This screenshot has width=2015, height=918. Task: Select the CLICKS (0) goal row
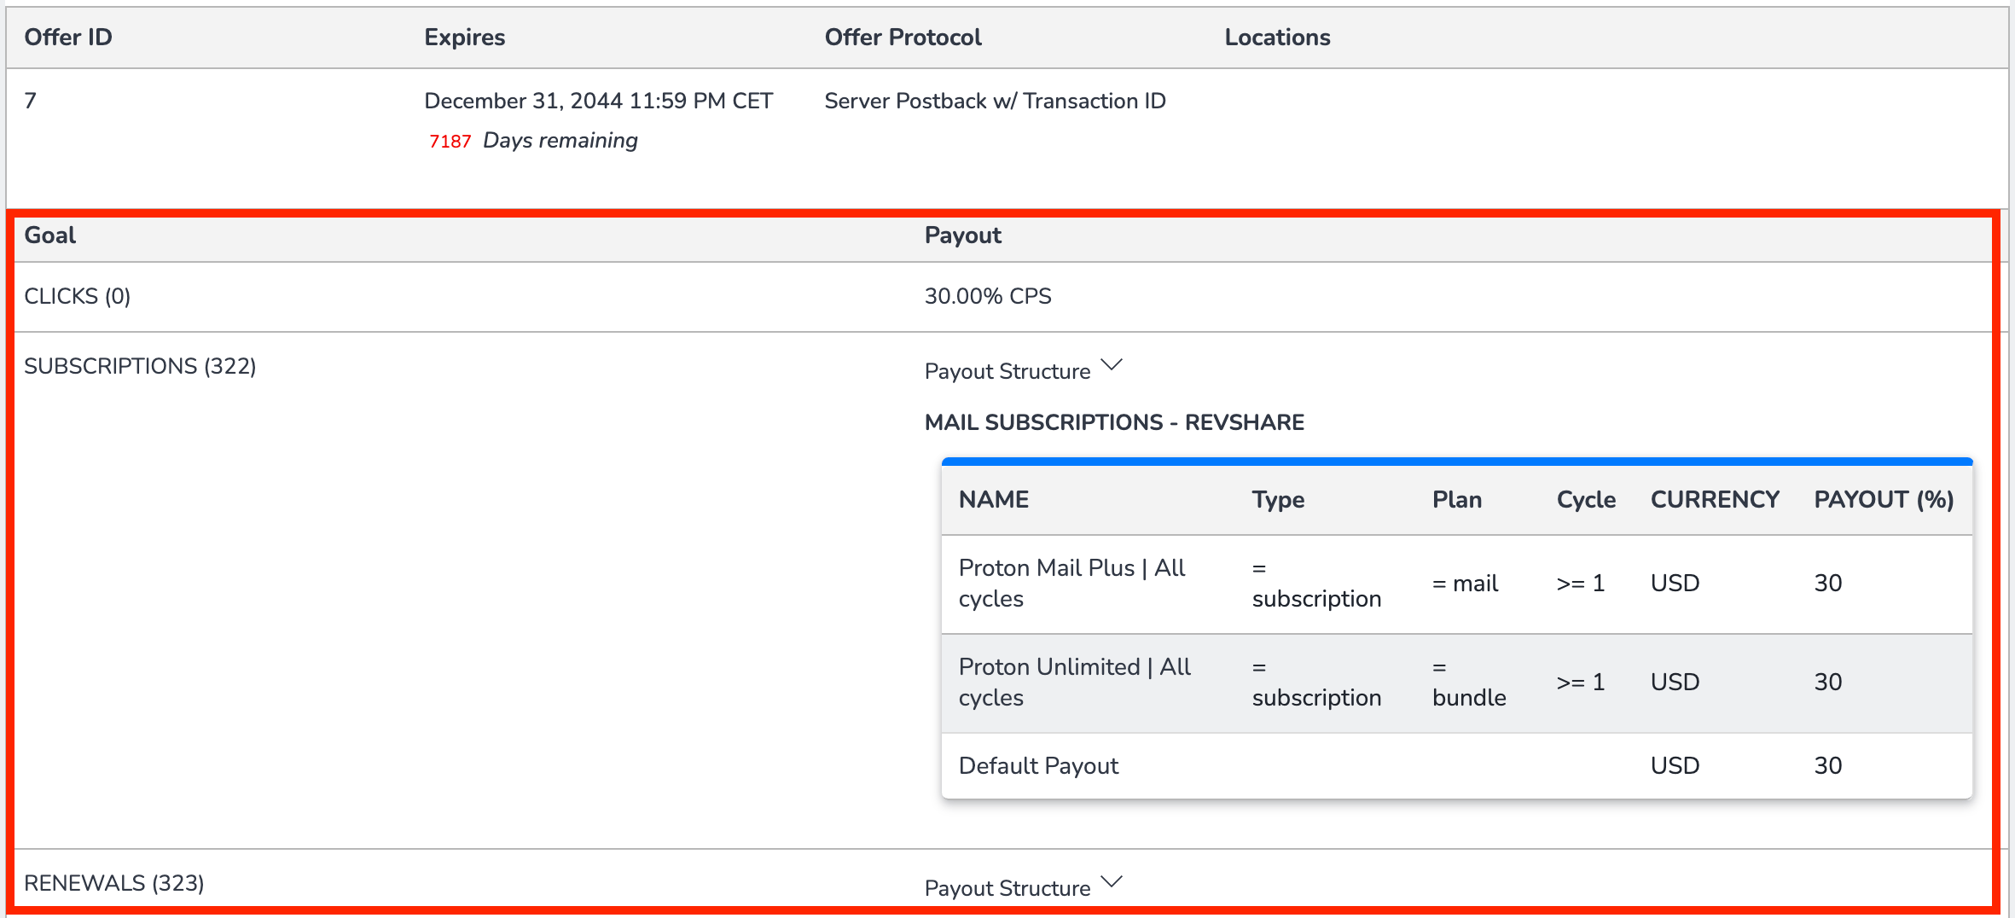[1003, 296]
